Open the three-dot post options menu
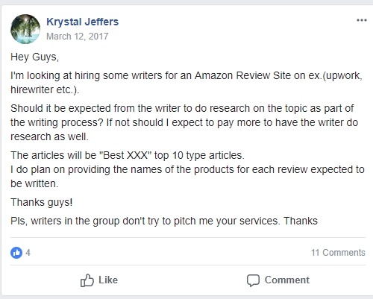Screen dimensions: 373x299 (x=362, y=20)
